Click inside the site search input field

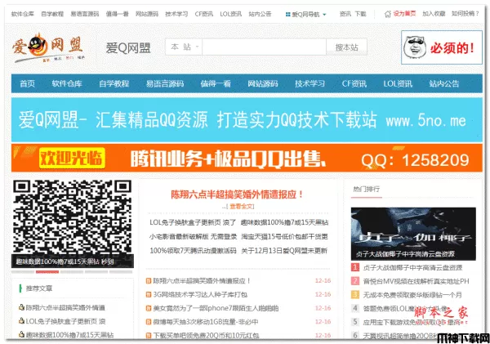click(x=264, y=47)
